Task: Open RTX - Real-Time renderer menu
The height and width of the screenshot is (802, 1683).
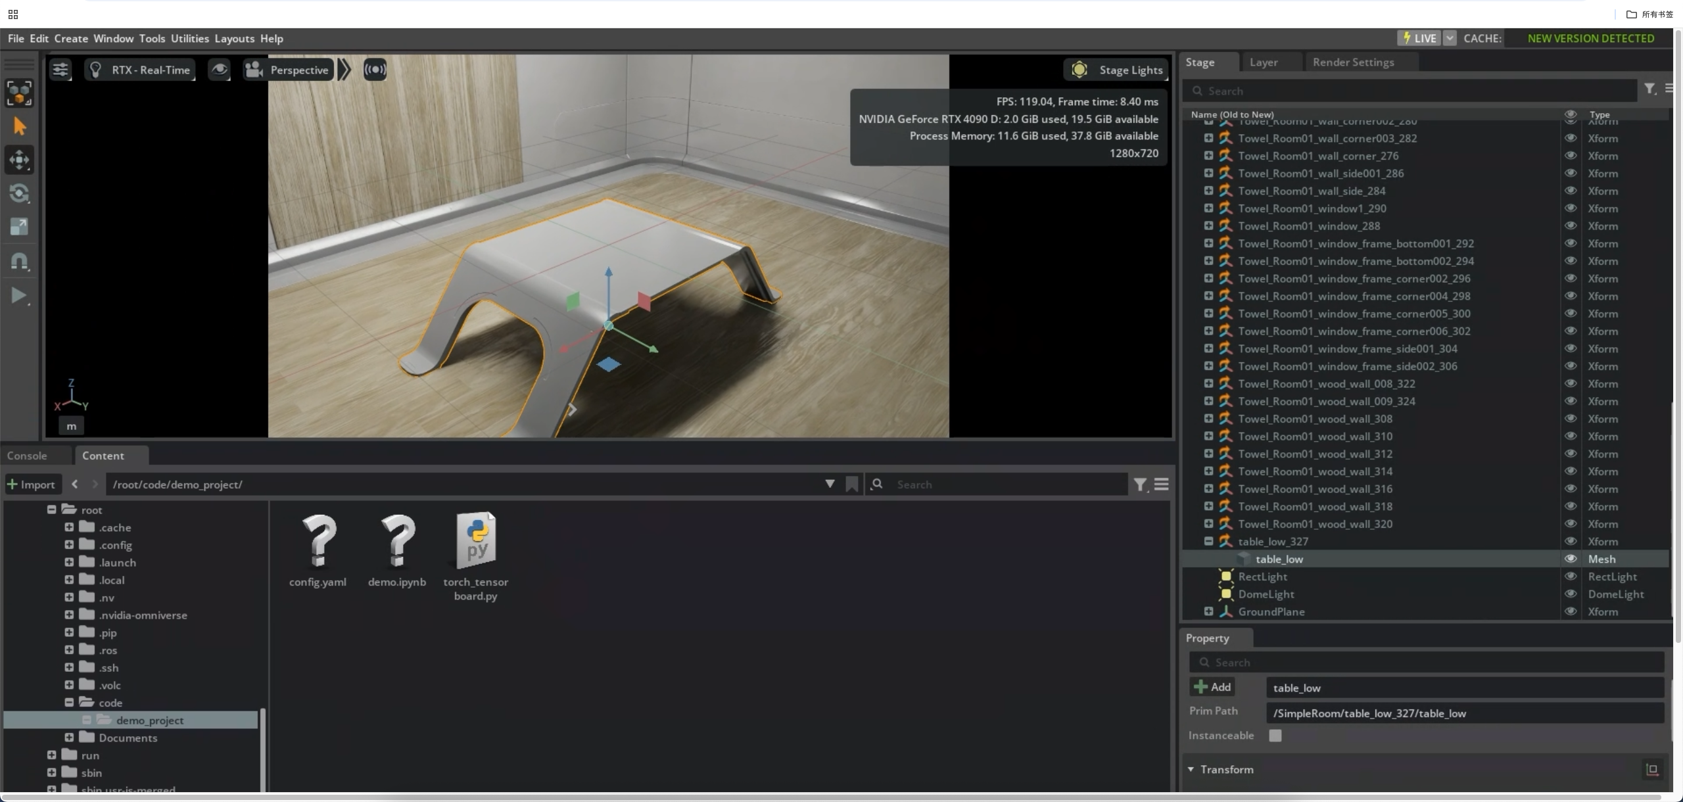Action: click(x=140, y=70)
